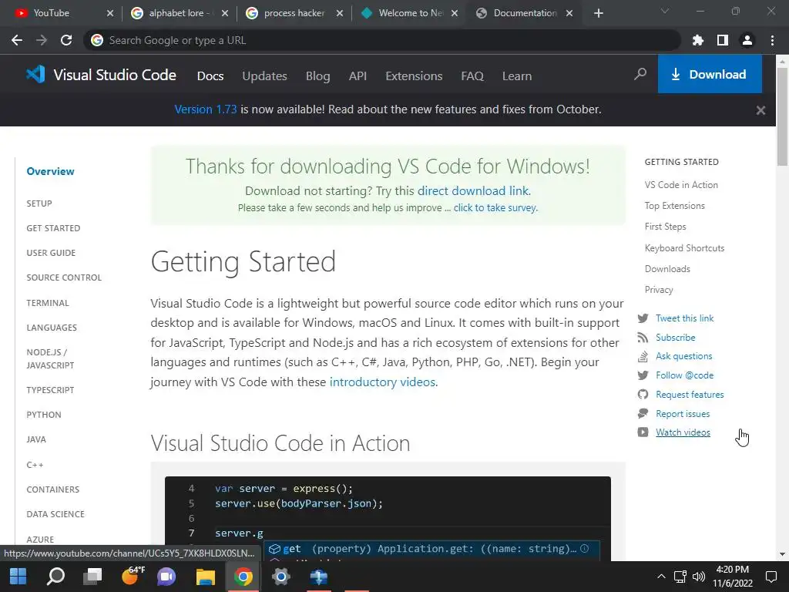Click the page vertical scrollbar thumb
Screen dimensions: 789x592
point(781,116)
